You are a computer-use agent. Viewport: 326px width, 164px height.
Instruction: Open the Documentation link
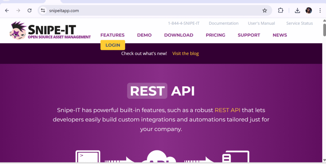click(x=224, y=23)
